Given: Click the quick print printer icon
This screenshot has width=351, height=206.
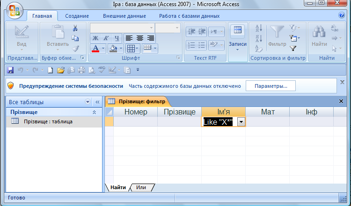Looking at the screenshot, I should point(81,70).
